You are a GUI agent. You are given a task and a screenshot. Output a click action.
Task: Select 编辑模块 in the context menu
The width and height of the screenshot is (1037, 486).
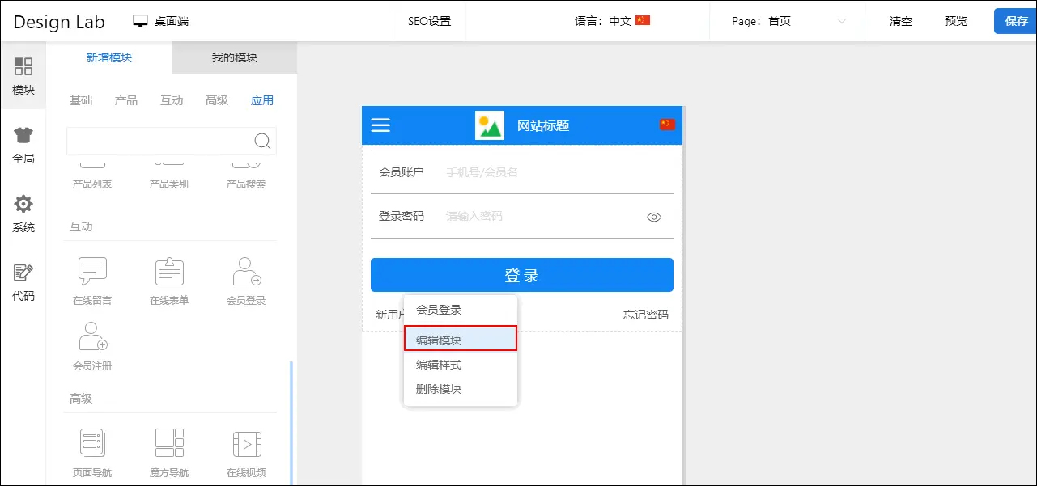[x=460, y=339]
